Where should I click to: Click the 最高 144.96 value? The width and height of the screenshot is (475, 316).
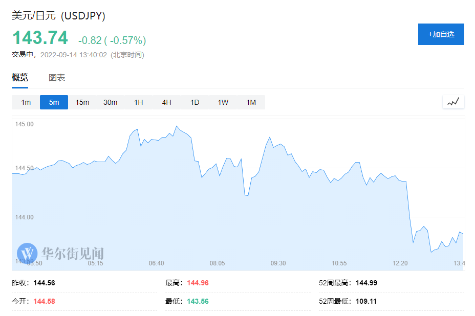click(x=198, y=283)
